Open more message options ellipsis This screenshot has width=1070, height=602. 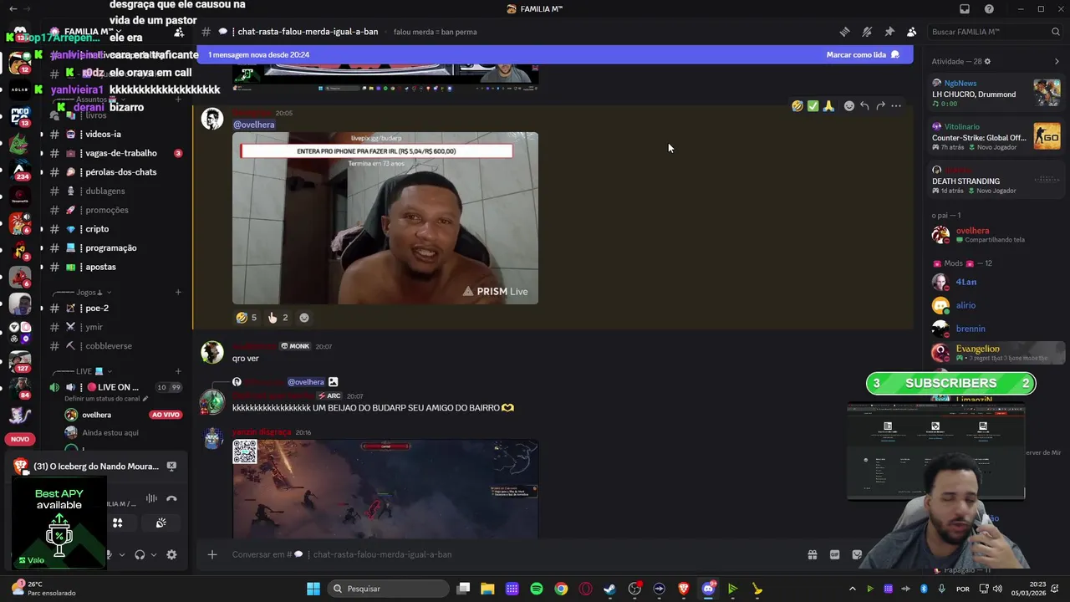point(896,106)
